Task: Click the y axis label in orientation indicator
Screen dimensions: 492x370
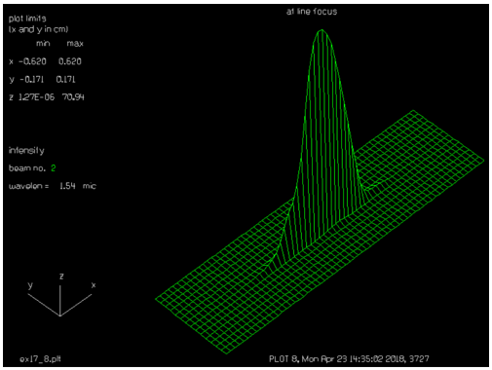Action: point(30,285)
